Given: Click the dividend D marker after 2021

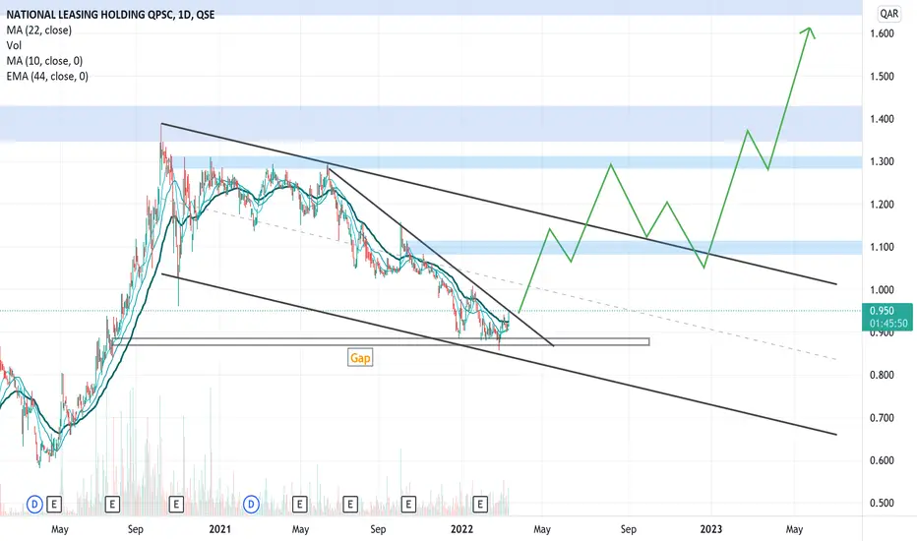Looking at the screenshot, I should click(x=252, y=504).
